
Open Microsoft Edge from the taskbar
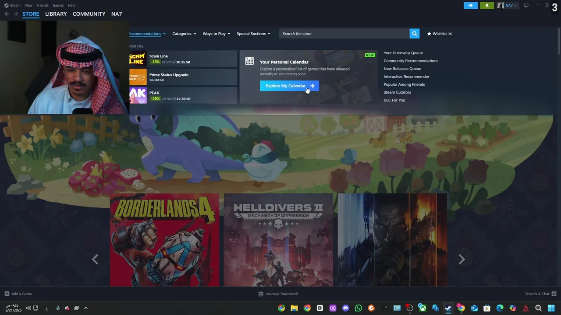click(x=500, y=308)
